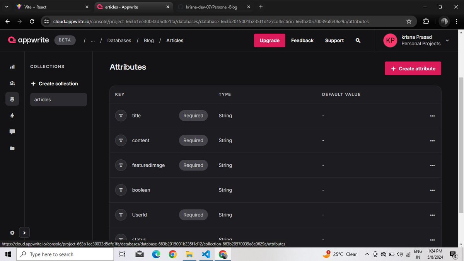Click Create collection

coord(54,84)
